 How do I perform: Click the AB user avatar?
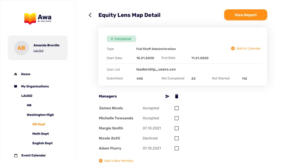pos(21,48)
